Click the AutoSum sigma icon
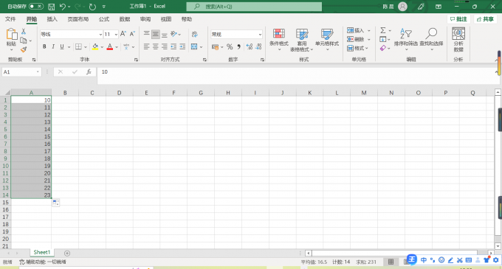The image size is (502, 269). [x=383, y=30]
